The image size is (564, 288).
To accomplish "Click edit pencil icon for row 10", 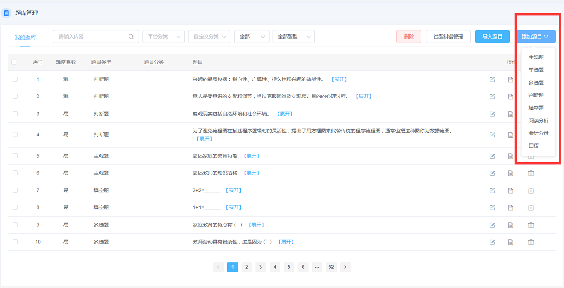I will point(492,242).
